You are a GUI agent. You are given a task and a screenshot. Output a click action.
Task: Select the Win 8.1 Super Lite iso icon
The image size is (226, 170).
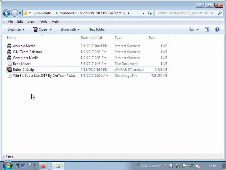coord(10,75)
